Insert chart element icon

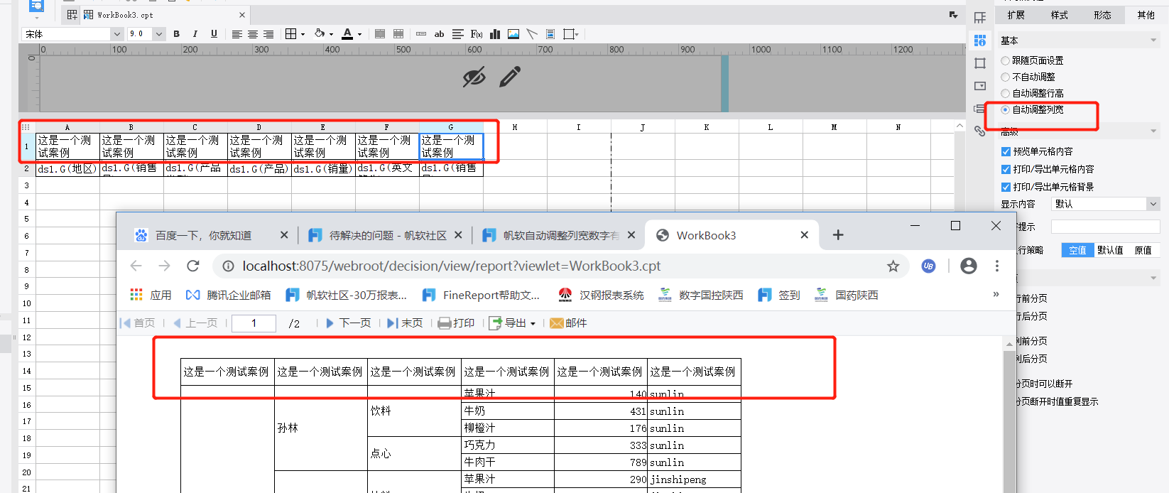495,34
